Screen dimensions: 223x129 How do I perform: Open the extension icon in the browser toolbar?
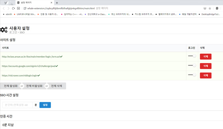point(217,8)
